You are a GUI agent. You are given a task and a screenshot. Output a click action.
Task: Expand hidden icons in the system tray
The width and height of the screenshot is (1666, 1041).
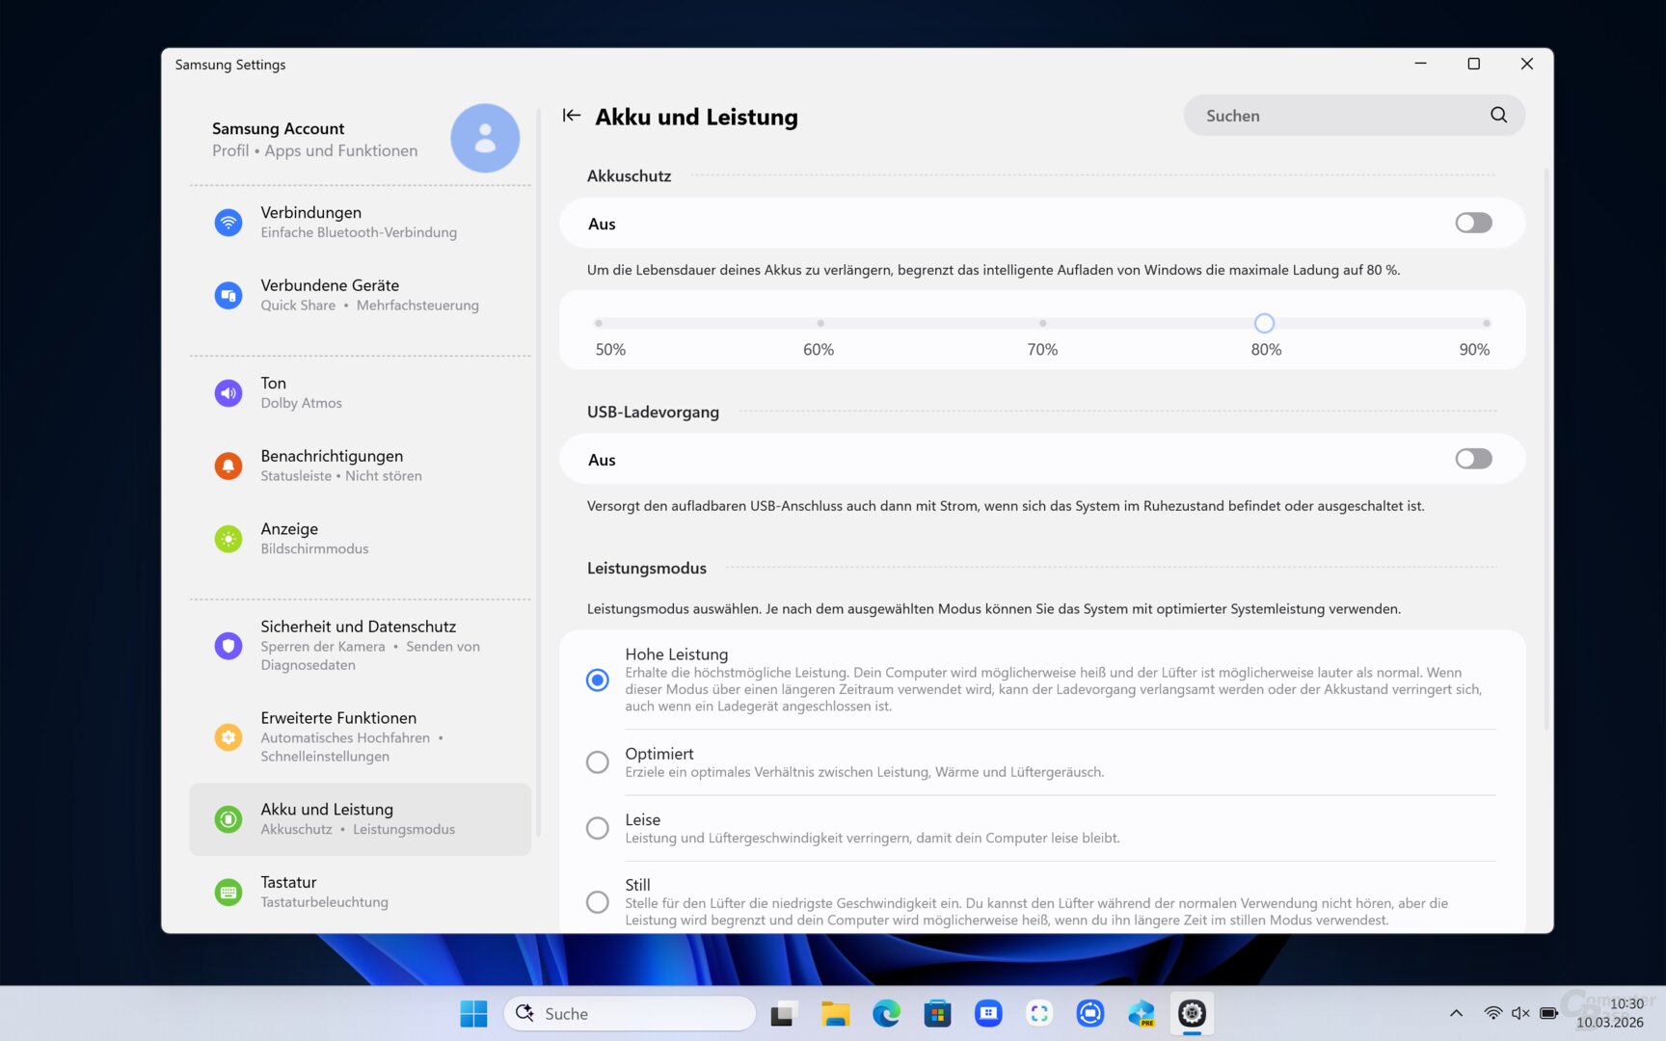click(x=1456, y=1013)
